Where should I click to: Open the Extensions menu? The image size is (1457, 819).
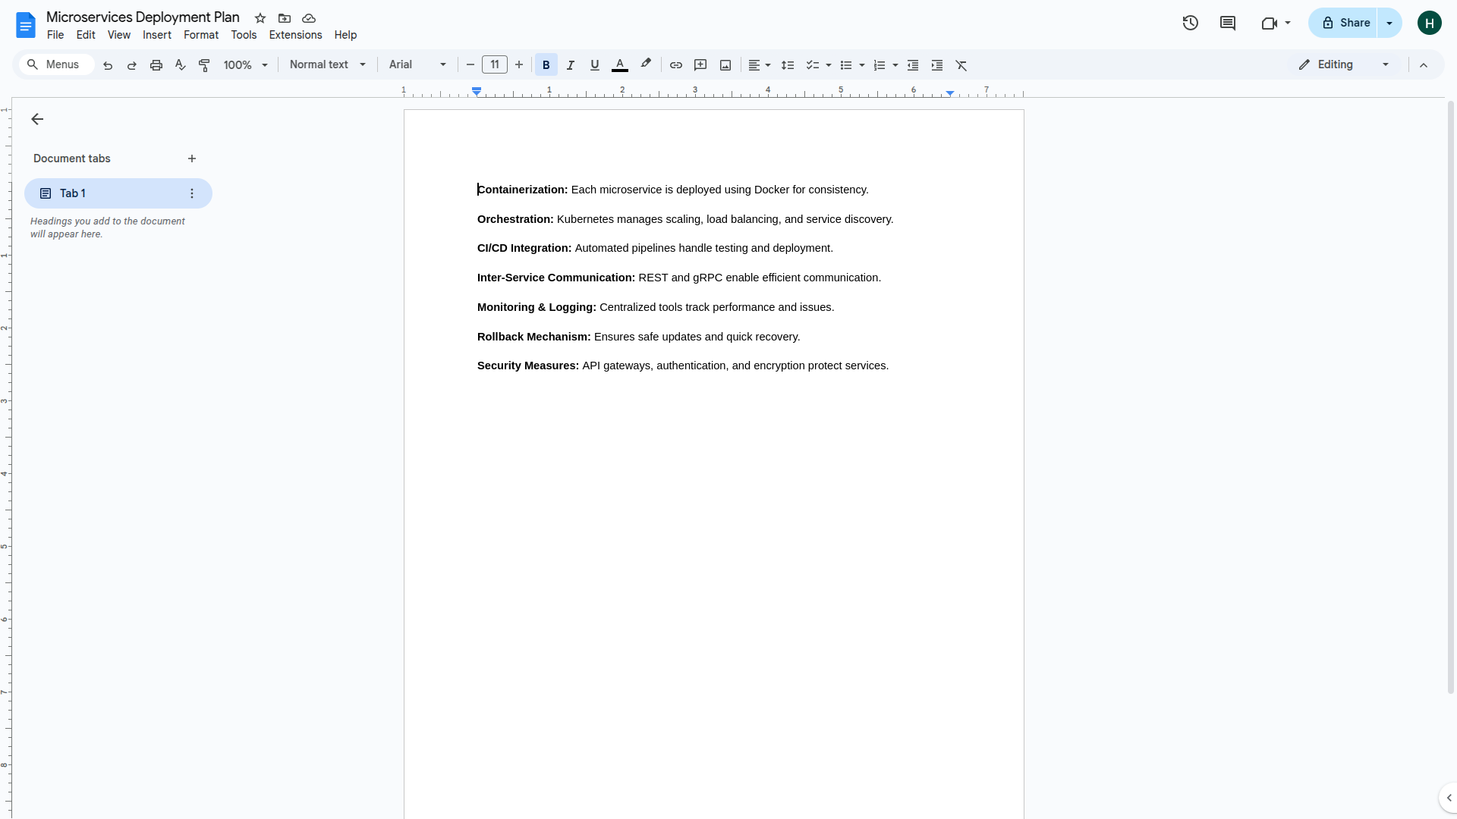click(295, 35)
